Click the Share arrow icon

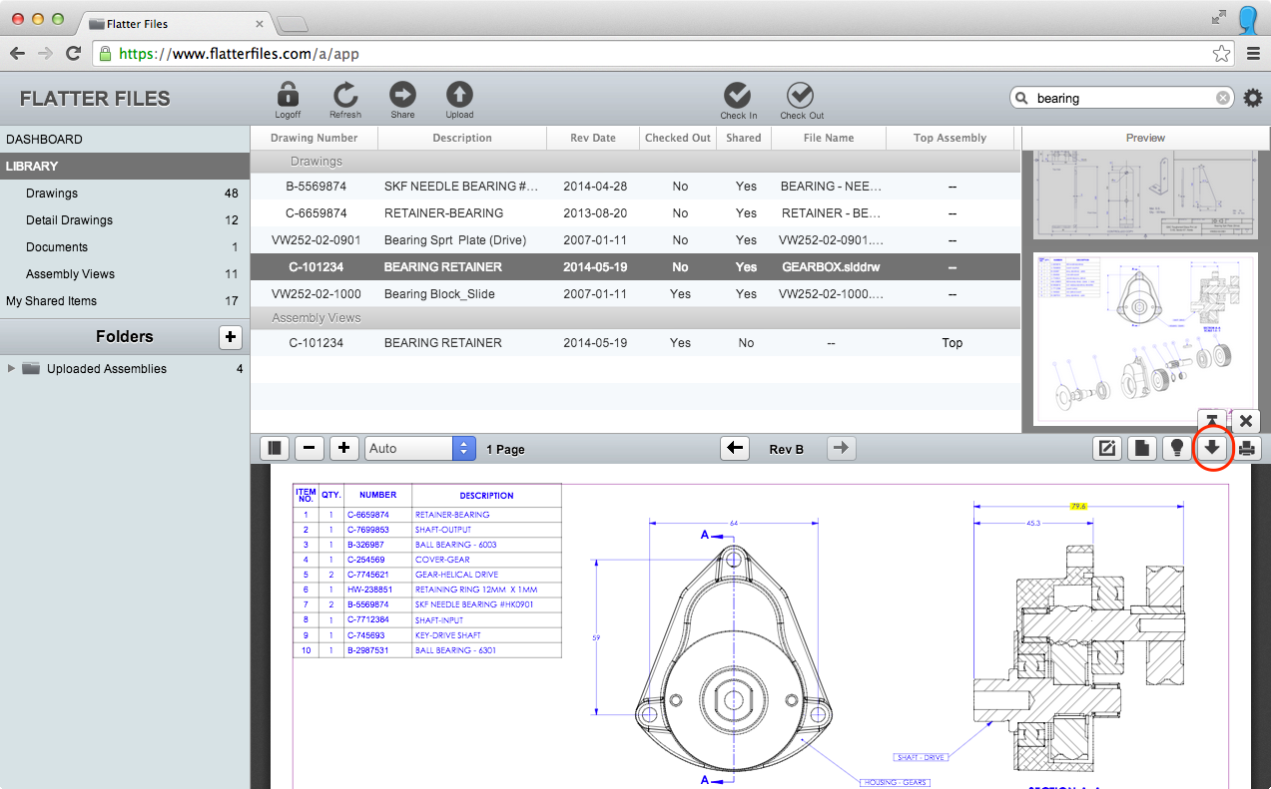(x=402, y=95)
